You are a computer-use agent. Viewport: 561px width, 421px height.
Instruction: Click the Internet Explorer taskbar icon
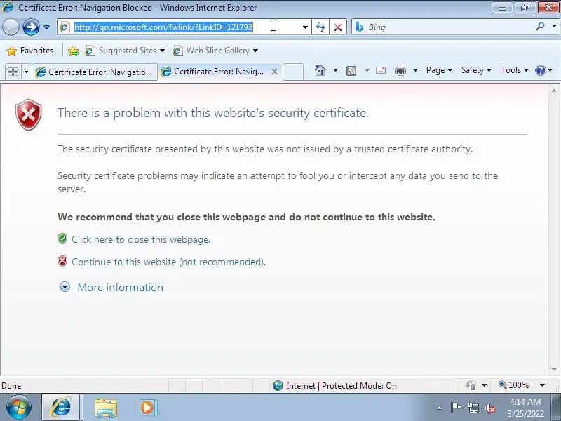(61, 408)
